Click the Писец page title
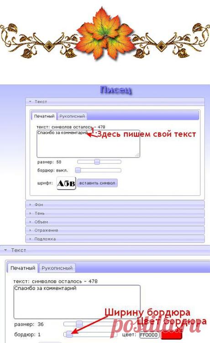This screenshot has height=343, width=210. coord(116,90)
